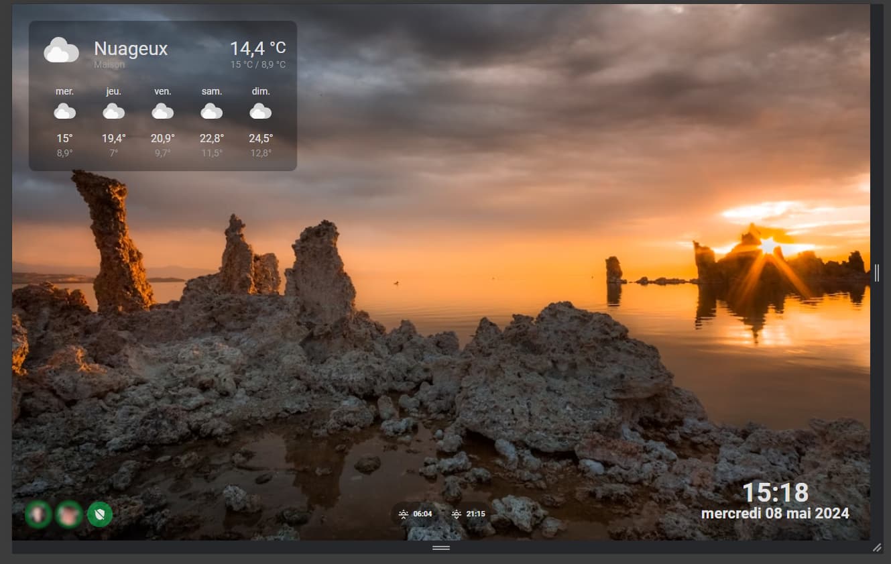This screenshot has height=564, width=891.
Task: Select the mercredi forecast cloud icon
Action: [x=64, y=110]
